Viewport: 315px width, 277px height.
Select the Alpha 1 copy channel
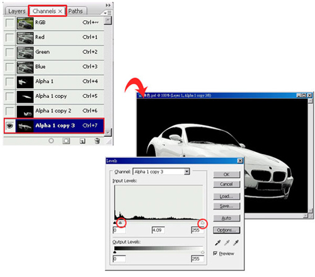54,97
